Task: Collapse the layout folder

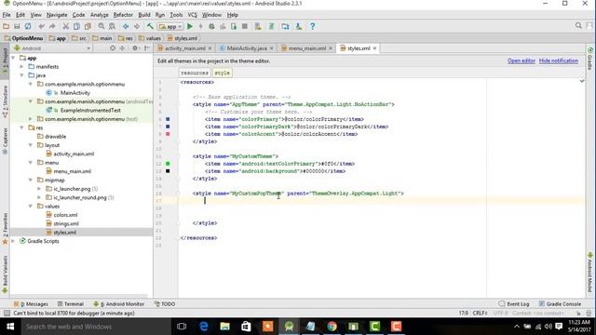Action: [31, 145]
